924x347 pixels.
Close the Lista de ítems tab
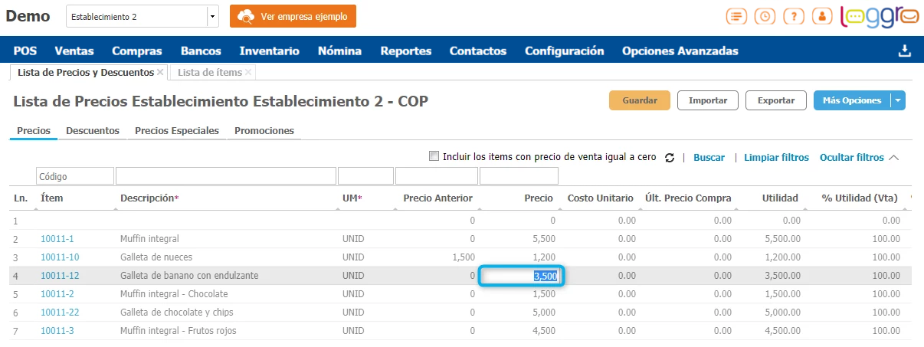[249, 73]
